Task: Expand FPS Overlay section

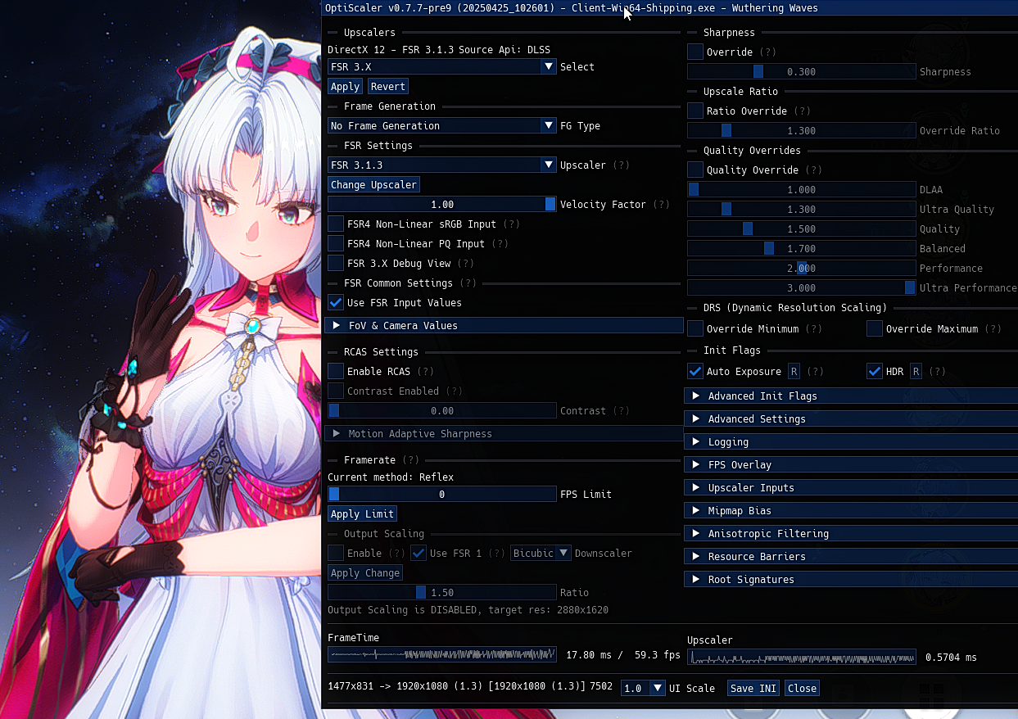Action: 851,464
